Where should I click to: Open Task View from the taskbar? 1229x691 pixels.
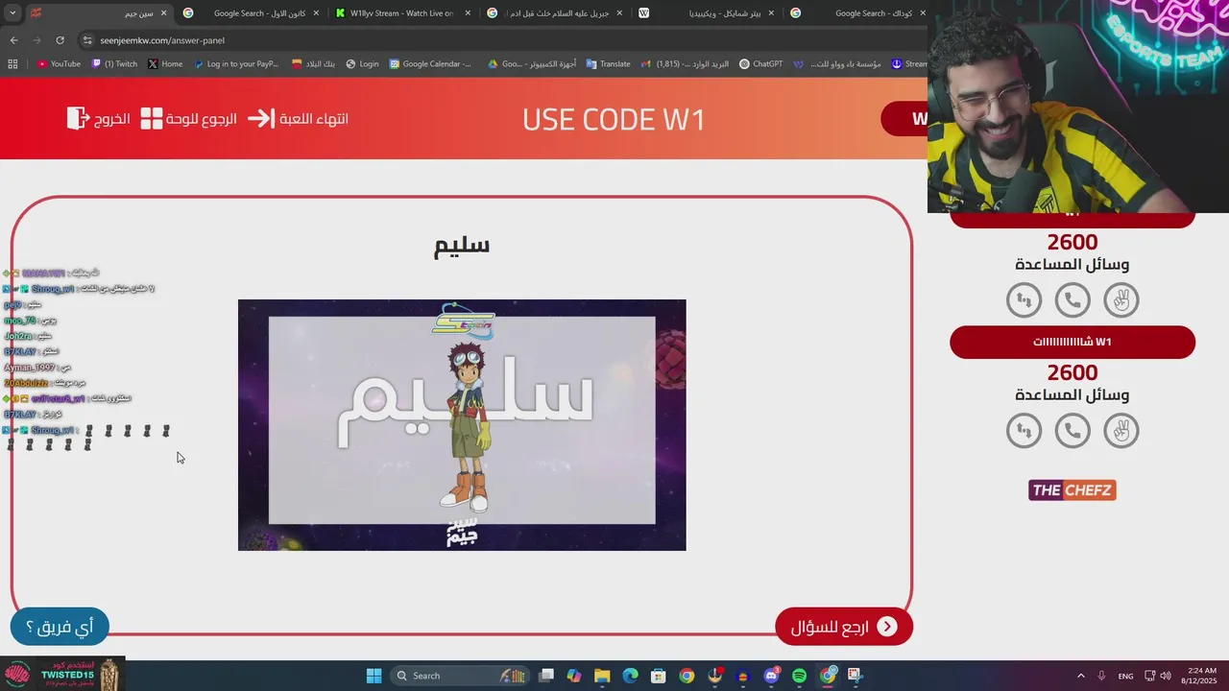coord(546,676)
